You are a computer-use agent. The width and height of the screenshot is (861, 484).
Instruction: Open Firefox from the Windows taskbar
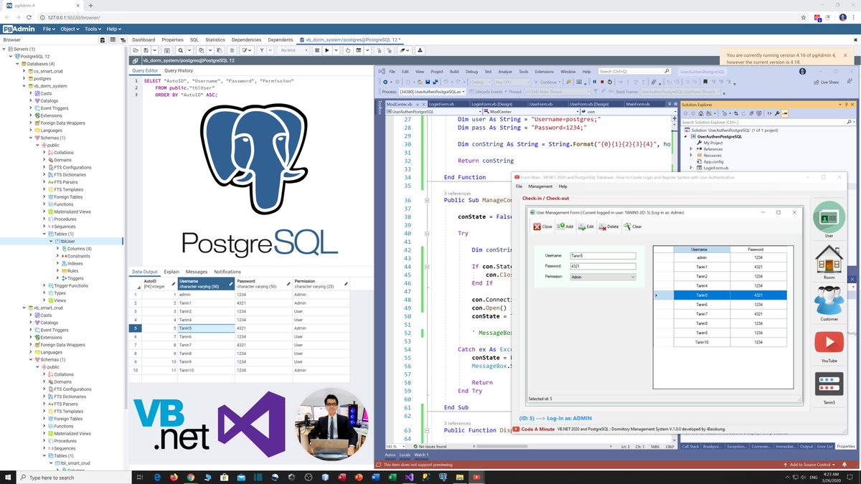(x=174, y=477)
